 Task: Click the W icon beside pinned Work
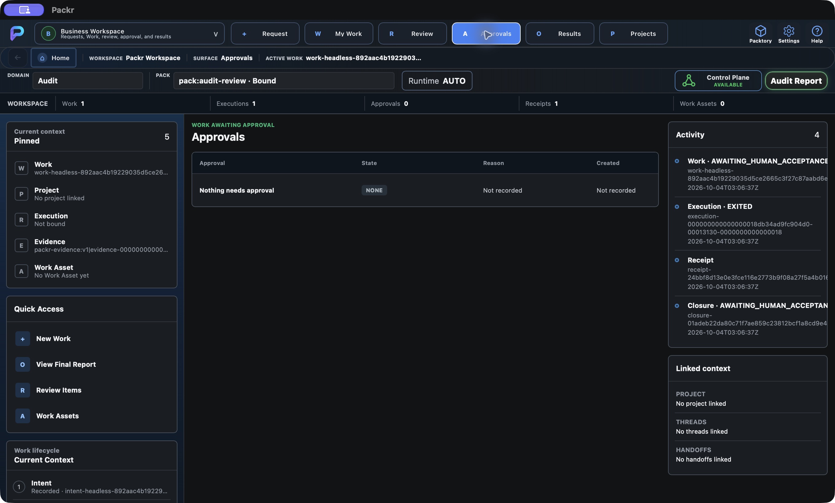21,168
